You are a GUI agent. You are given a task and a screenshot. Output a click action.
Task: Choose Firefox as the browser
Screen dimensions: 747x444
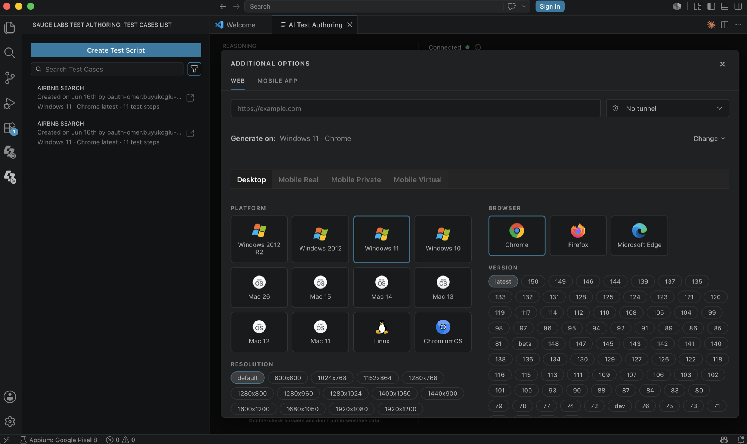click(x=578, y=235)
